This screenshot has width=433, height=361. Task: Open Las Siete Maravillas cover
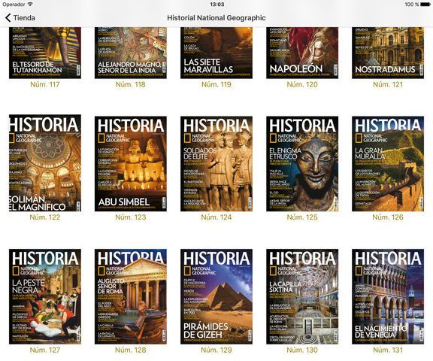tap(216, 53)
